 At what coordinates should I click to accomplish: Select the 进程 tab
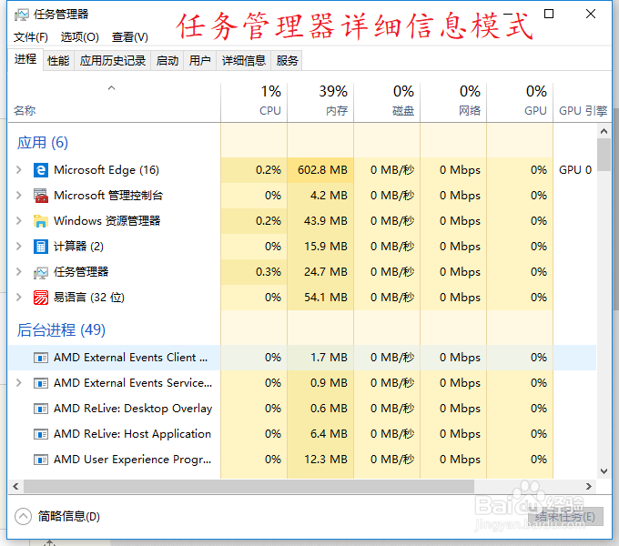point(25,59)
